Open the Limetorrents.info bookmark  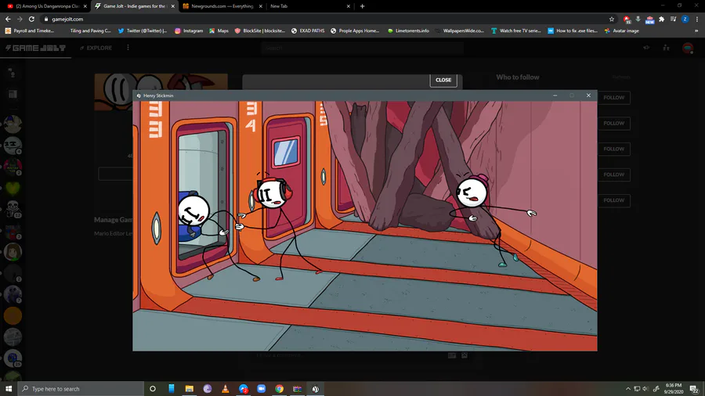click(x=408, y=31)
